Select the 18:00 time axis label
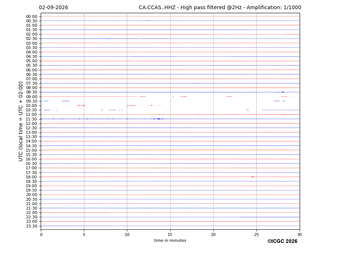The image size is (340, 255). click(32, 177)
